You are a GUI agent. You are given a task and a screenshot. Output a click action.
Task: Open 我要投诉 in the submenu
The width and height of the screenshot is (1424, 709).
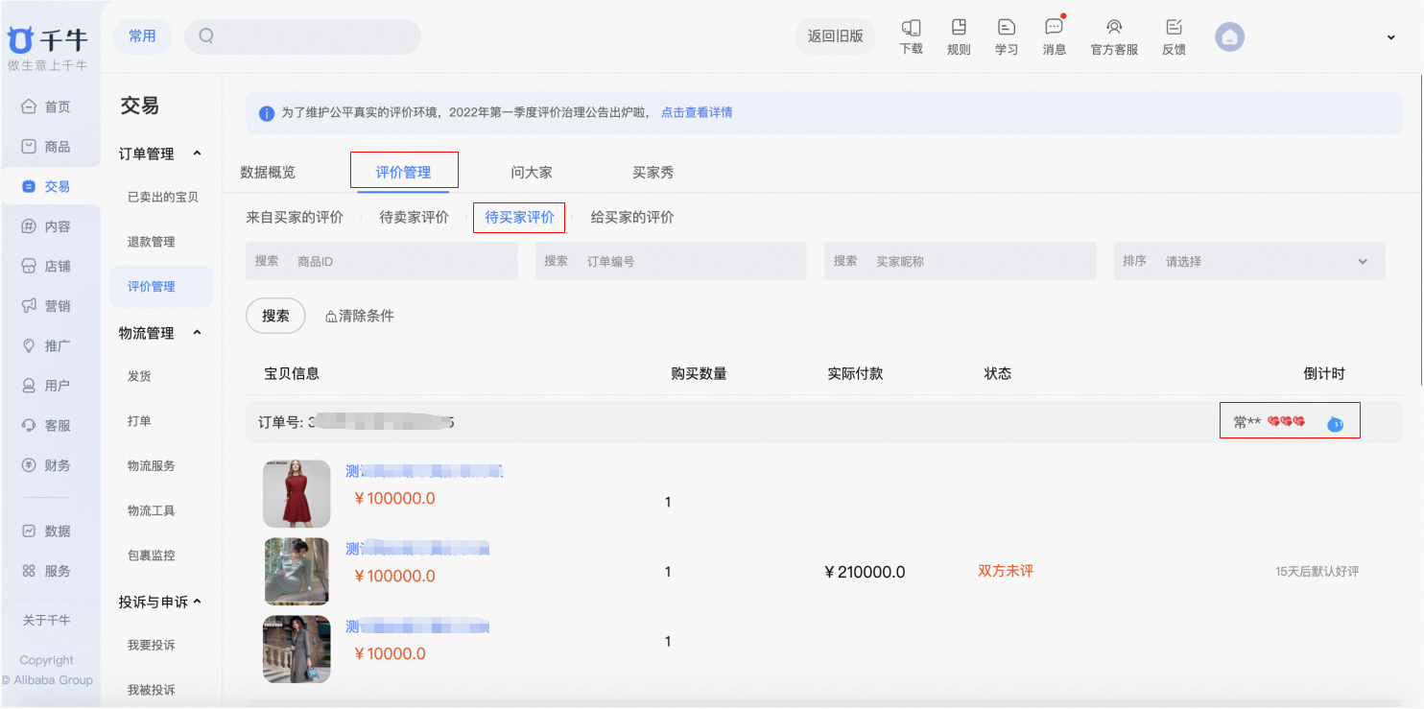(152, 645)
